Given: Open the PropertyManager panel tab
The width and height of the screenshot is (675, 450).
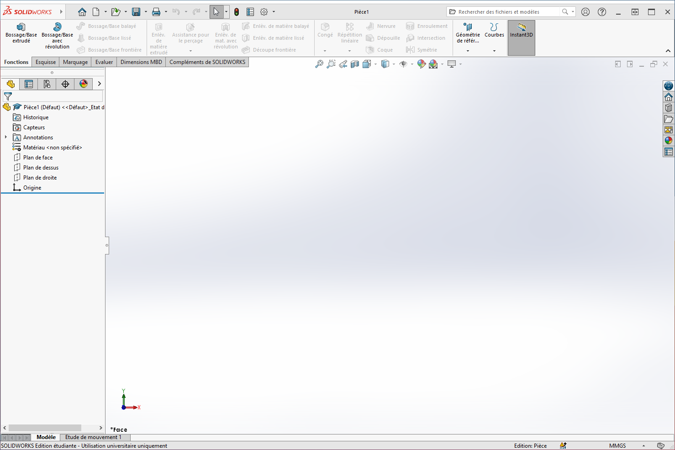Looking at the screenshot, I should (x=29, y=84).
